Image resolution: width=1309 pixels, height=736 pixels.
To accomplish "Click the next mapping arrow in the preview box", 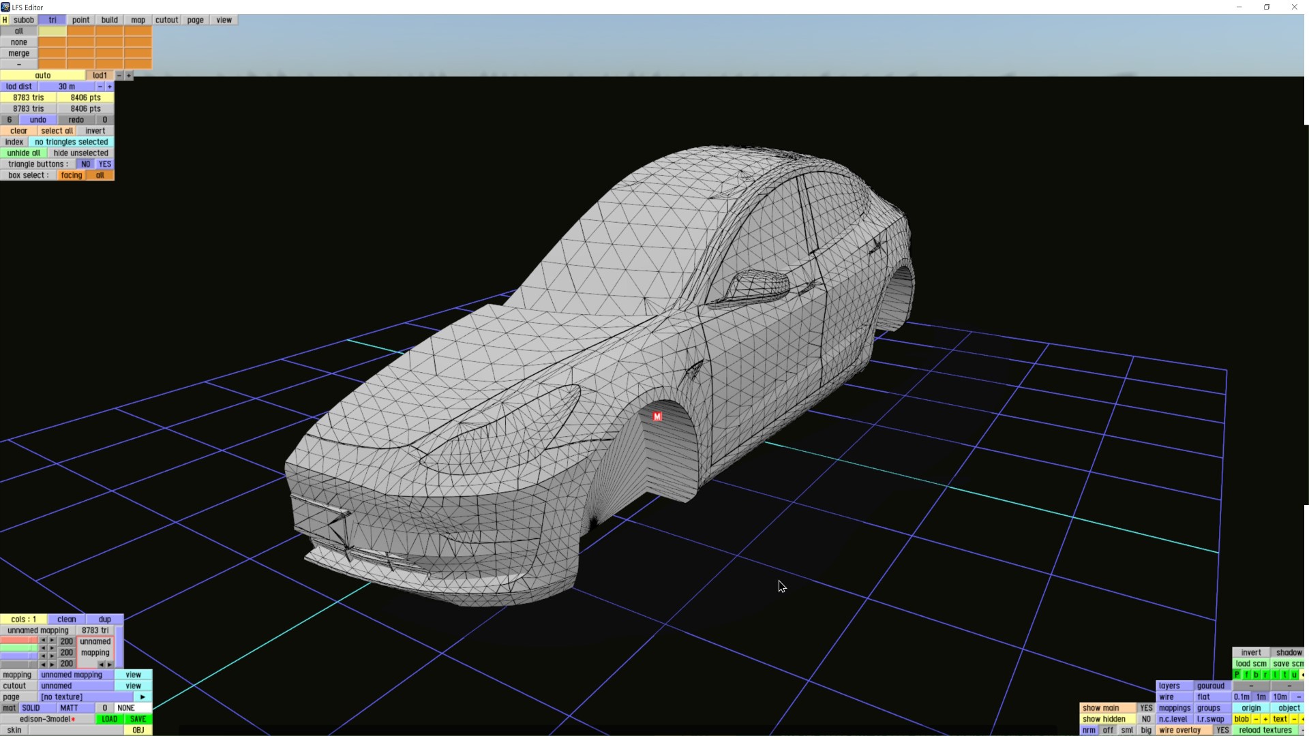I will 110,664.
